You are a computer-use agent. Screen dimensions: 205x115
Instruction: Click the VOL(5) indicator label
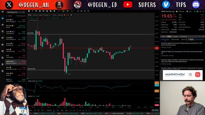click(x=30, y=96)
